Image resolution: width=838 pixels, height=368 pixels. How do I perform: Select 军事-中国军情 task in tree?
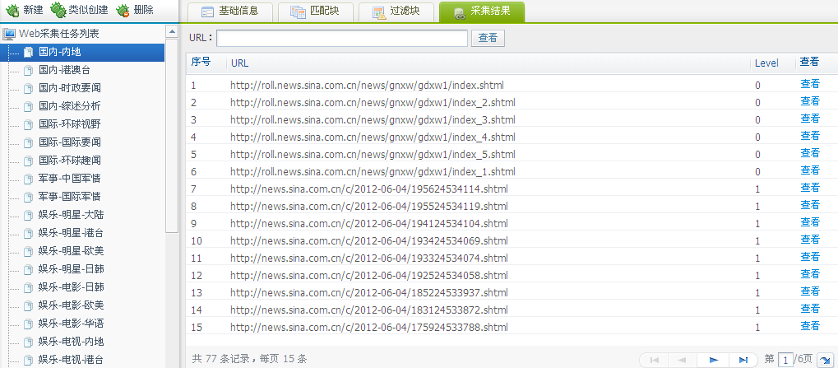(69, 179)
